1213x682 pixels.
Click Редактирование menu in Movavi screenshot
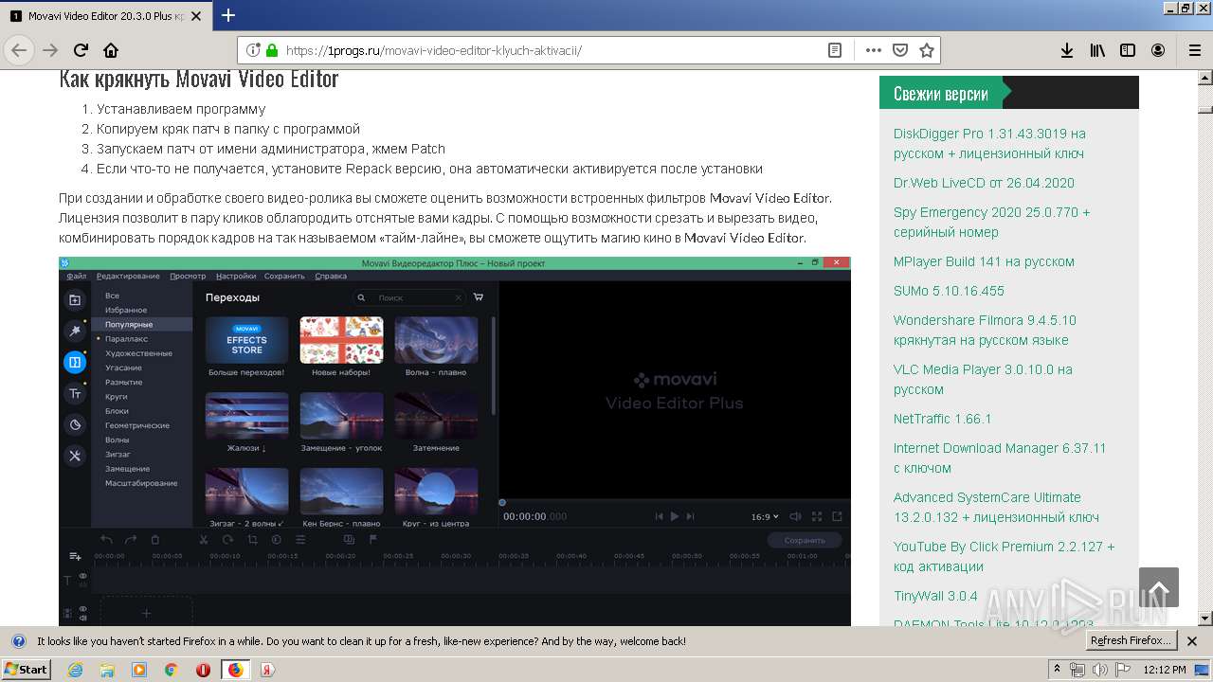[128, 277]
